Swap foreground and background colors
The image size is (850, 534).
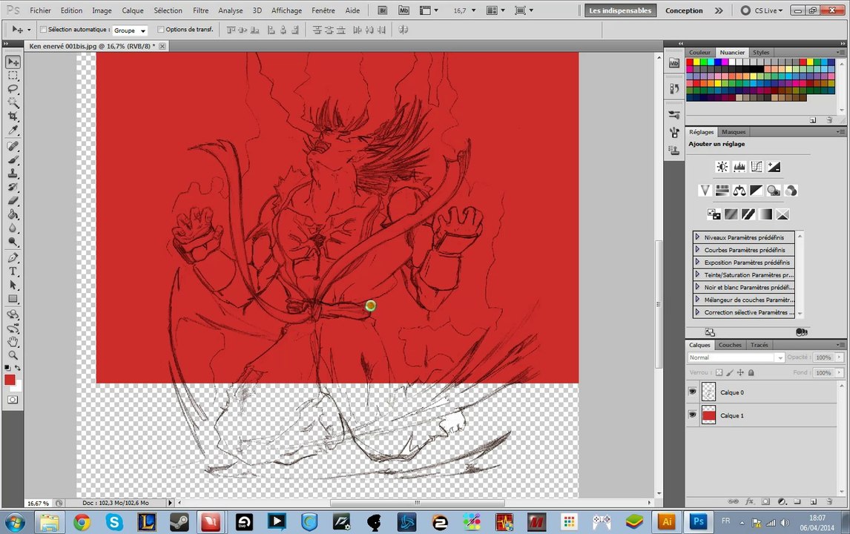tap(18, 368)
